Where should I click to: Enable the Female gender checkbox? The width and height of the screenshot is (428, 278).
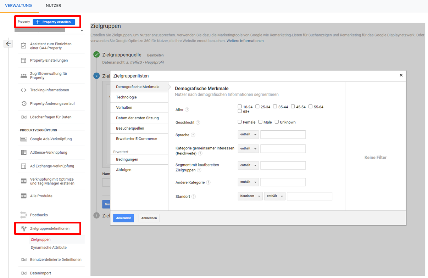pos(240,121)
